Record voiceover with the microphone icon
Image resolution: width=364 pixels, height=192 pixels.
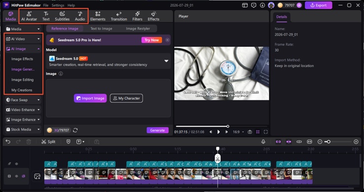[x=263, y=141]
